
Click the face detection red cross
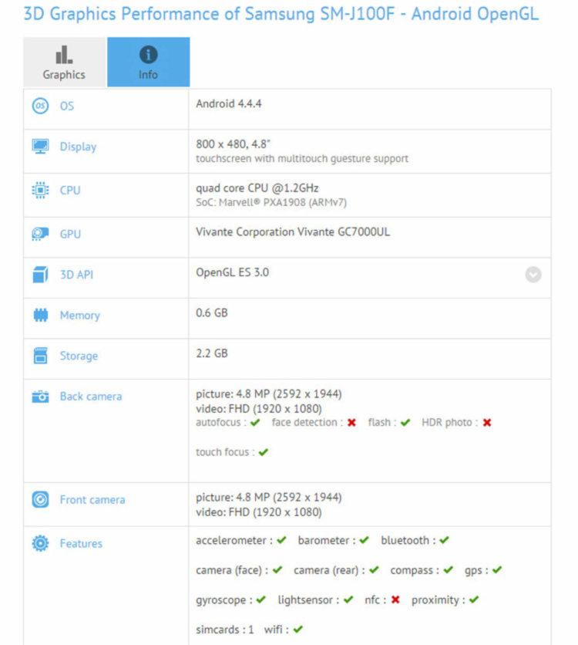(x=351, y=423)
